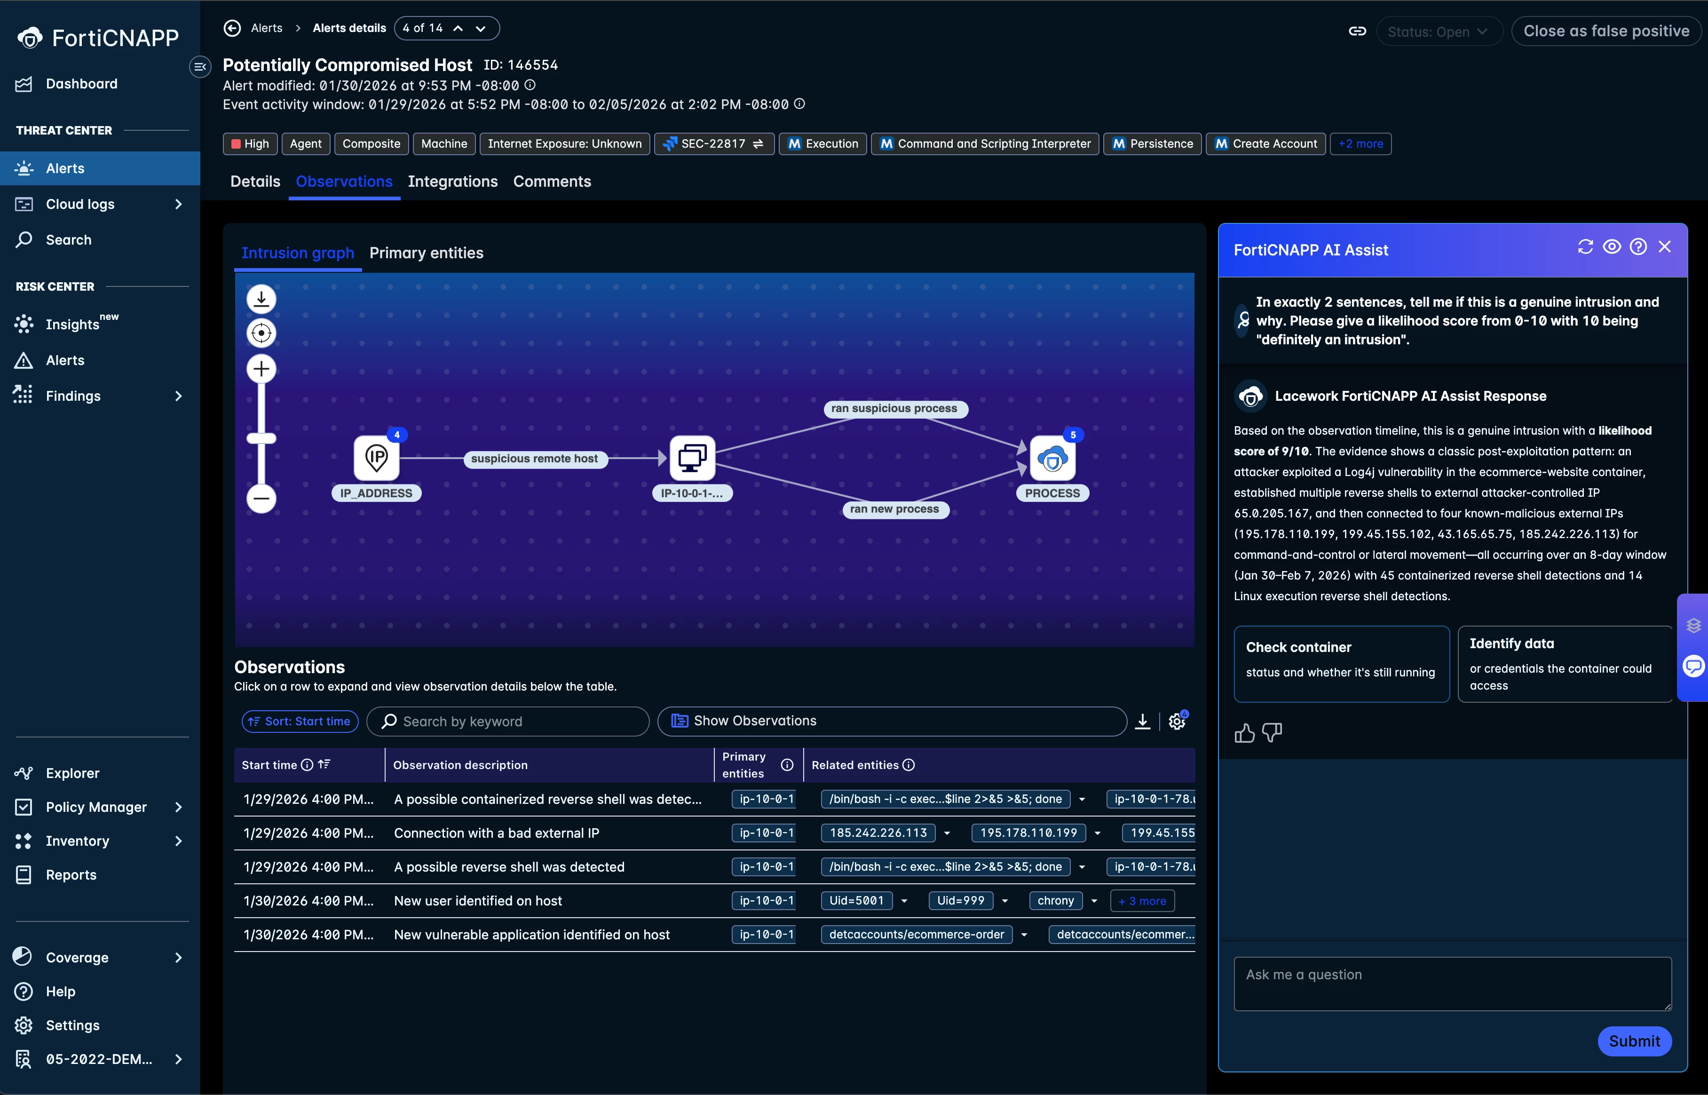Click the chat bubble side widget
The height and width of the screenshot is (1095, 1708).
pyautogui.click(x=1694, y=667)
